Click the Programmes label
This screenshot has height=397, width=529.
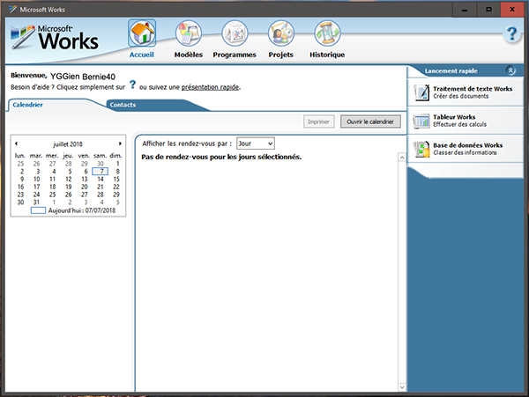pos(235,55)
